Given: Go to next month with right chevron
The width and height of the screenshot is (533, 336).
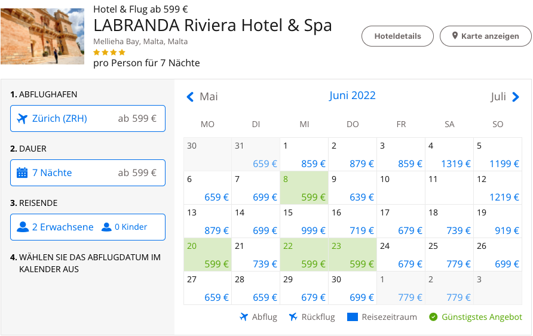Looking at the screenshot, I should (516, 97).
